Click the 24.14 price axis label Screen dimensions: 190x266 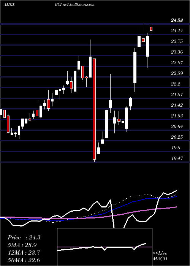pos(177,31)
